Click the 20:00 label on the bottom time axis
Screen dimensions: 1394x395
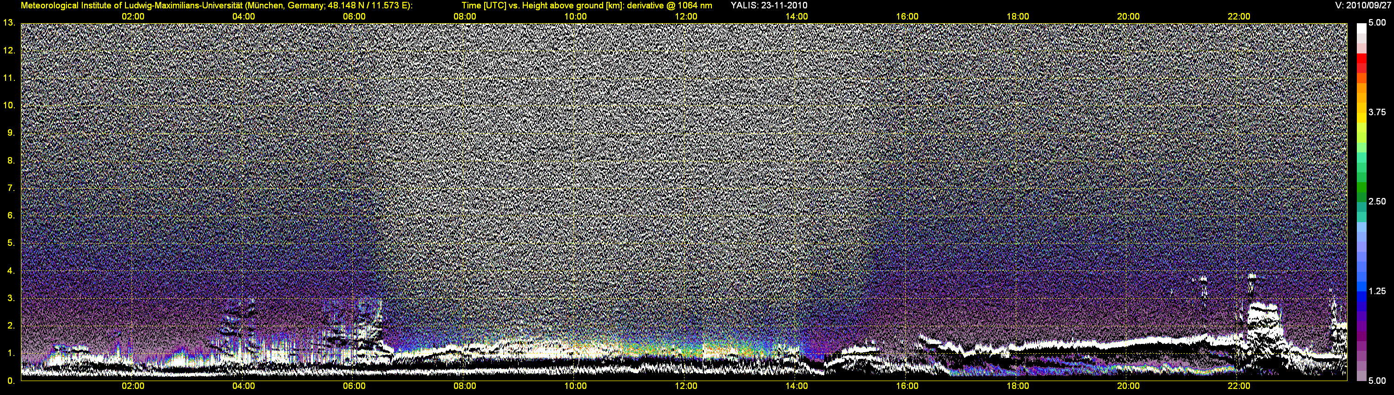tap(1128, 386)
